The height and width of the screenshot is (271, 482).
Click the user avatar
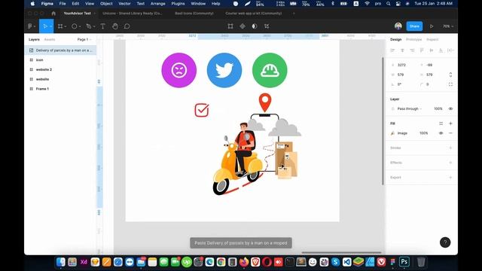pyautogui.click(x=398, y=26)
